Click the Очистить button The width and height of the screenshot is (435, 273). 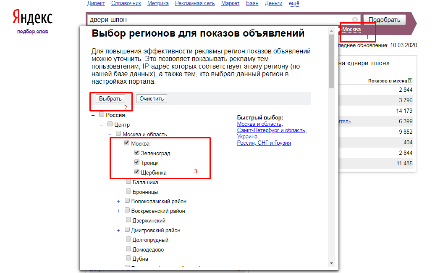pos(152,99)
